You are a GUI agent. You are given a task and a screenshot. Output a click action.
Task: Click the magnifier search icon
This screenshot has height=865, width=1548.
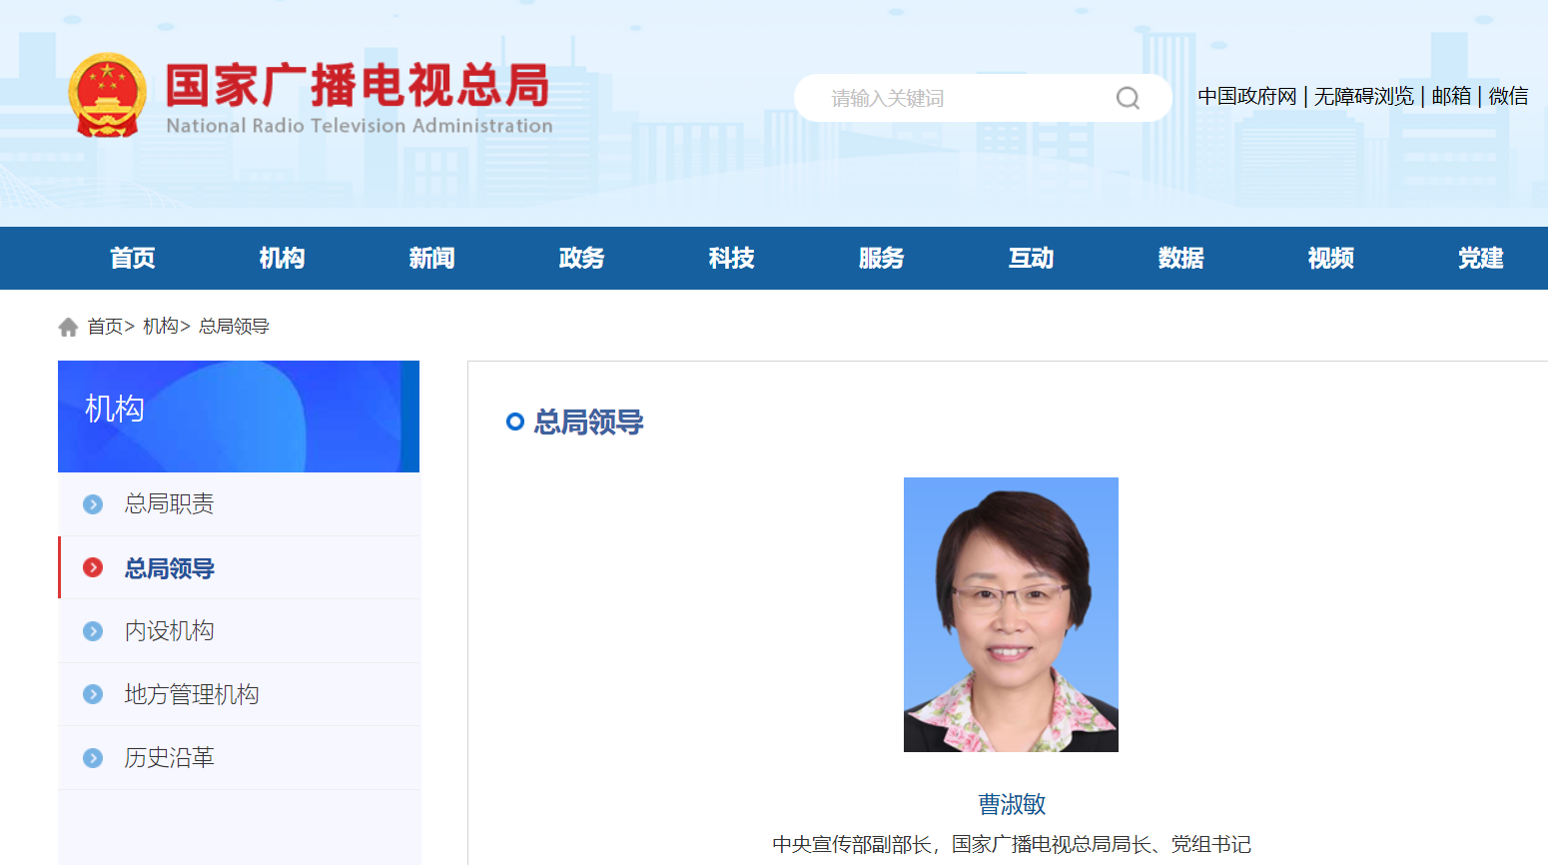point(1128,98)
